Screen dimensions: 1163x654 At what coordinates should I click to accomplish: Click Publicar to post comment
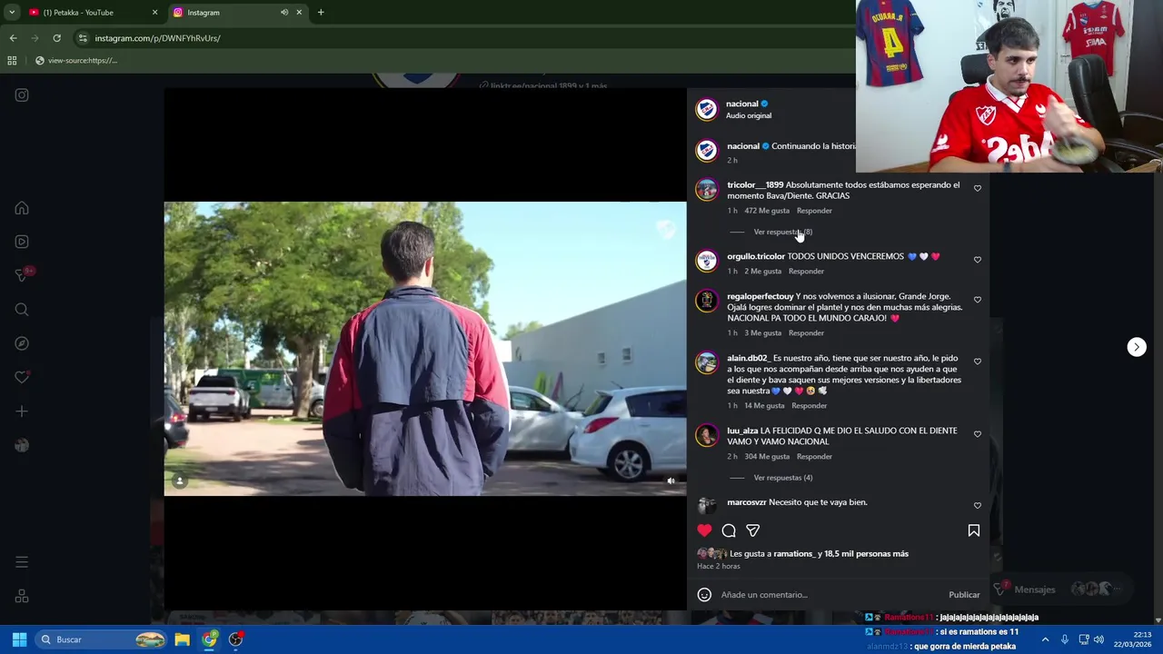click(964, 595)
